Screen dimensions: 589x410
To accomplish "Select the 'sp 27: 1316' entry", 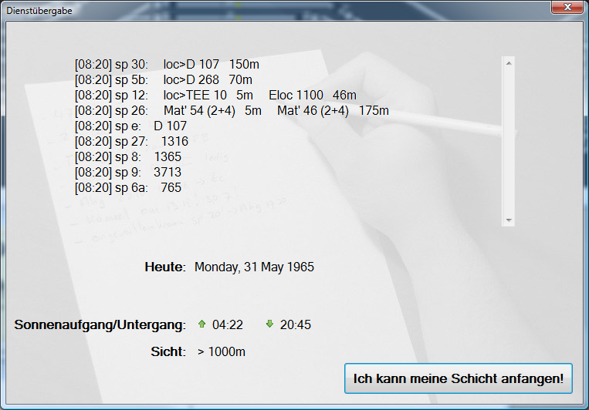I will click(x=131, y=141).
